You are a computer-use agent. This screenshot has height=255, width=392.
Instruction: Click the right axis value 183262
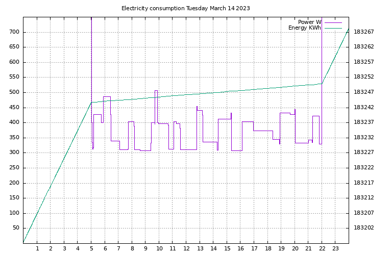point(364,47)
